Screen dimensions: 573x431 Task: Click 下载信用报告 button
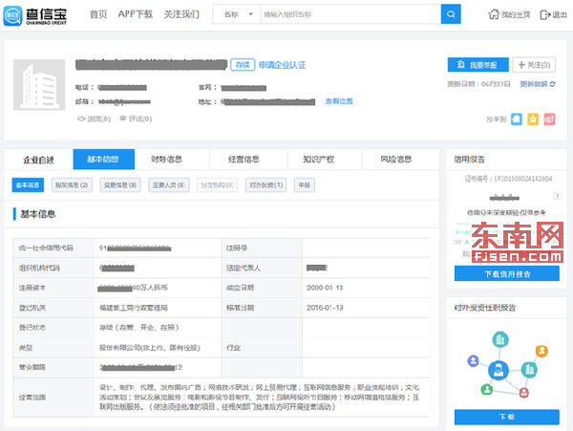tap(507, 273)
